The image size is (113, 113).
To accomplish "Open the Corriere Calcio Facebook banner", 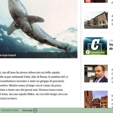I will pyautogui.click(x=95, y=46).
